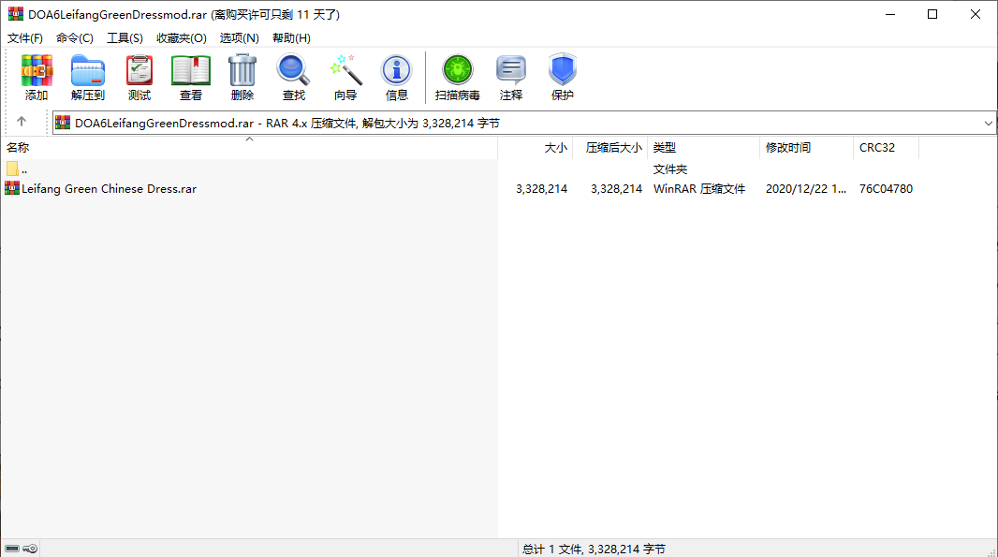Close the WinRAR window
This screenshot has width=998, height=557.
point(976,14)
